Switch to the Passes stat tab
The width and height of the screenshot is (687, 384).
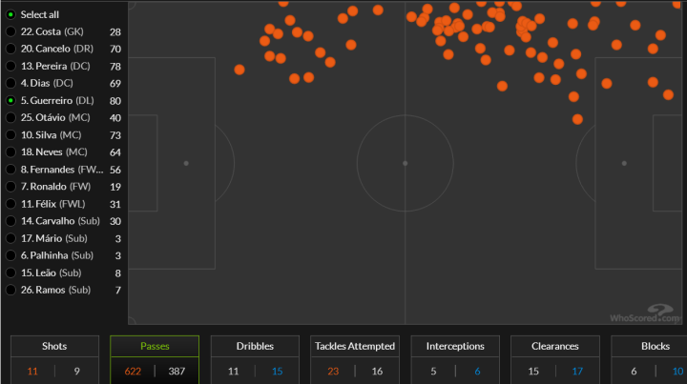coord(155,347)
